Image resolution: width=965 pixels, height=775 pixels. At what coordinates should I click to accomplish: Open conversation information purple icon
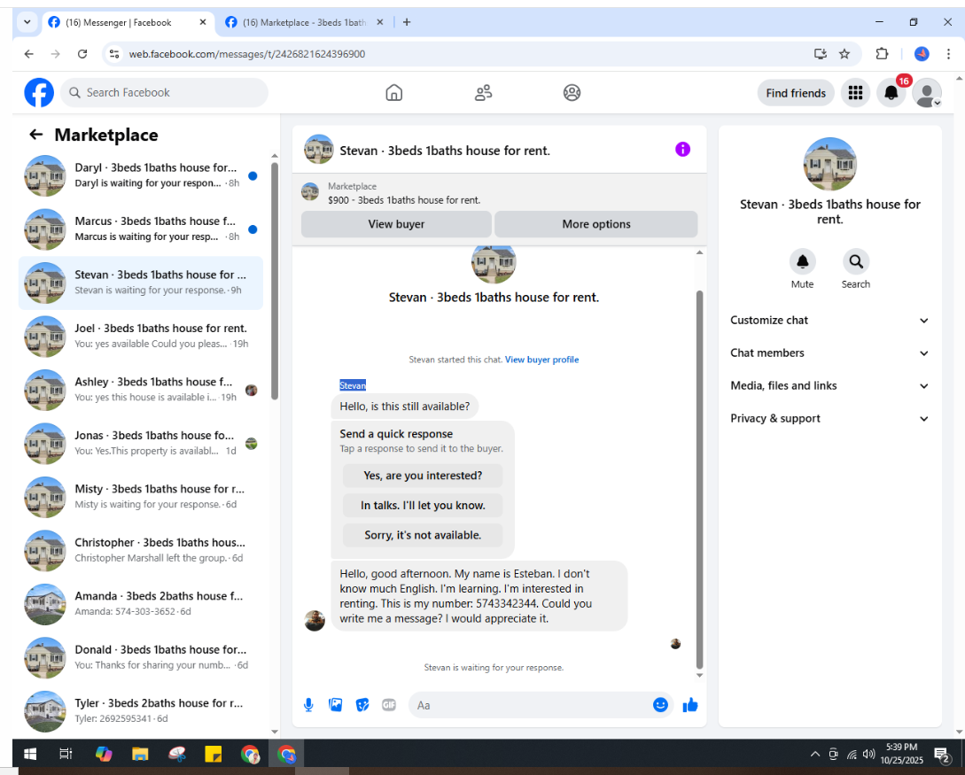[682, 150]
